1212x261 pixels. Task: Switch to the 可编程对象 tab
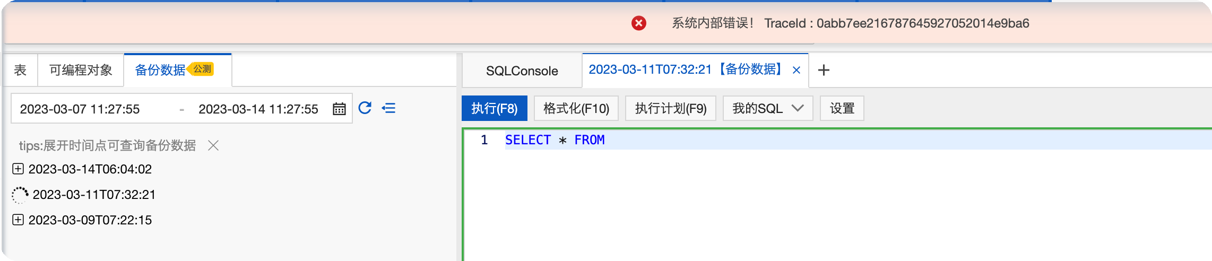(81, 70)
